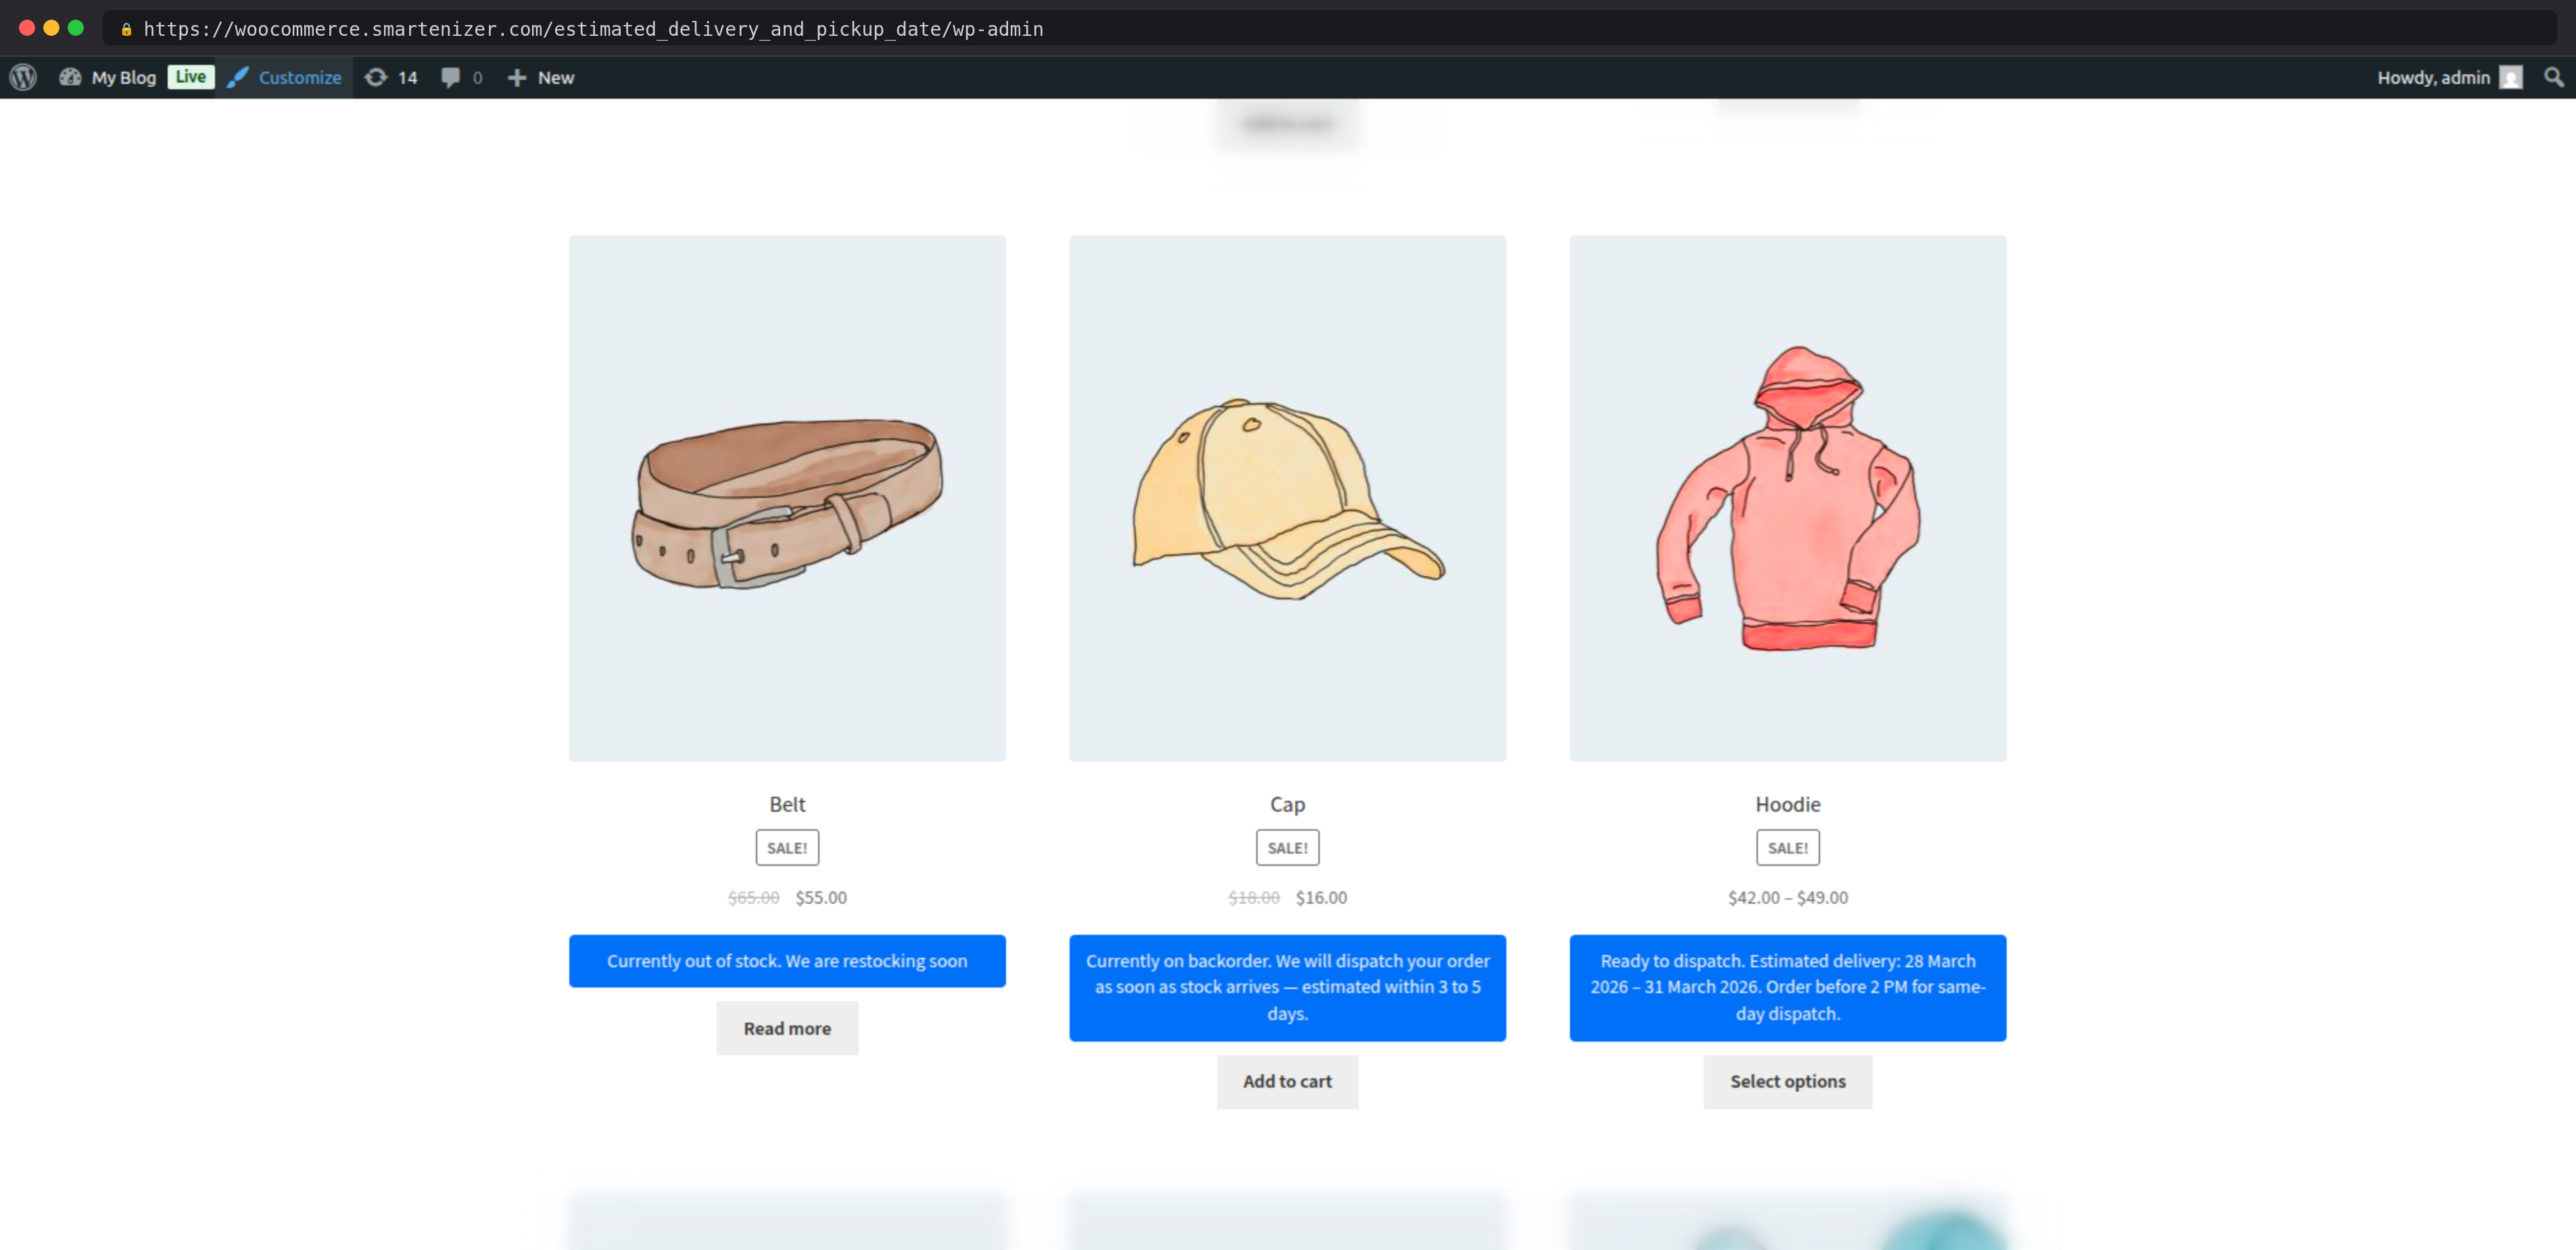This screenshot has width=2576, height=1250.
Task: Open the updates icon showing 14
Action: tap(375, 77)
